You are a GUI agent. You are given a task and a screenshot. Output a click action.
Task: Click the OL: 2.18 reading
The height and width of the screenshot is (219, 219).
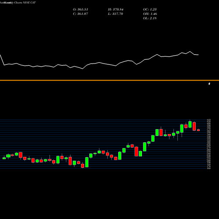pyautogui.click(x=150, y=18)
